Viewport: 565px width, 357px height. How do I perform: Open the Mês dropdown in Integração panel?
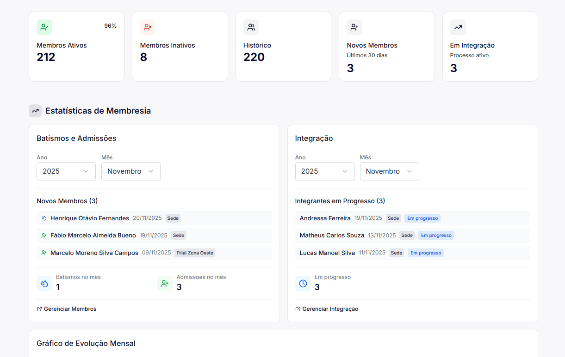click(389, 171)
